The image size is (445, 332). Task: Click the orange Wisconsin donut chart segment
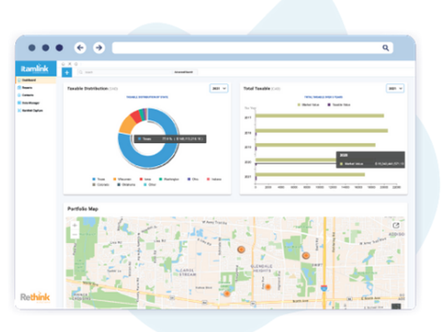[x=126, y=126]
